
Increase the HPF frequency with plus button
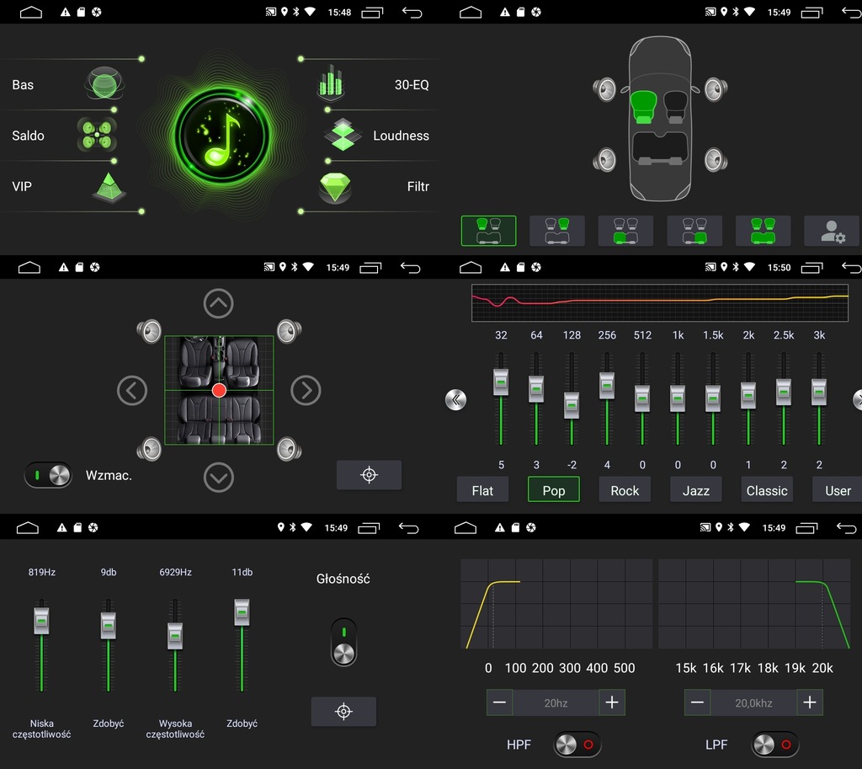612,702
